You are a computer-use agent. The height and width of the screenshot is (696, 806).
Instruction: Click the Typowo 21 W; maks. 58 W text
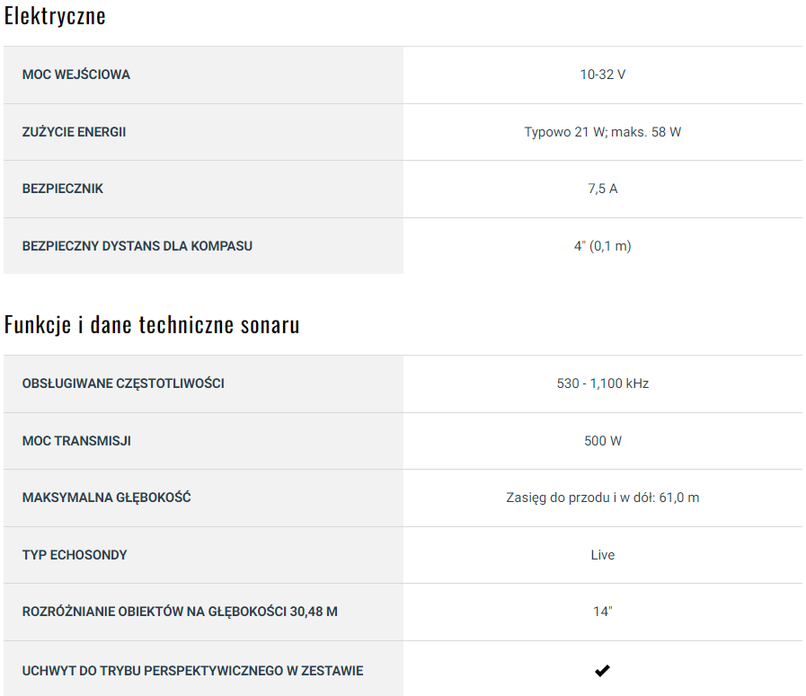(602, 132)
